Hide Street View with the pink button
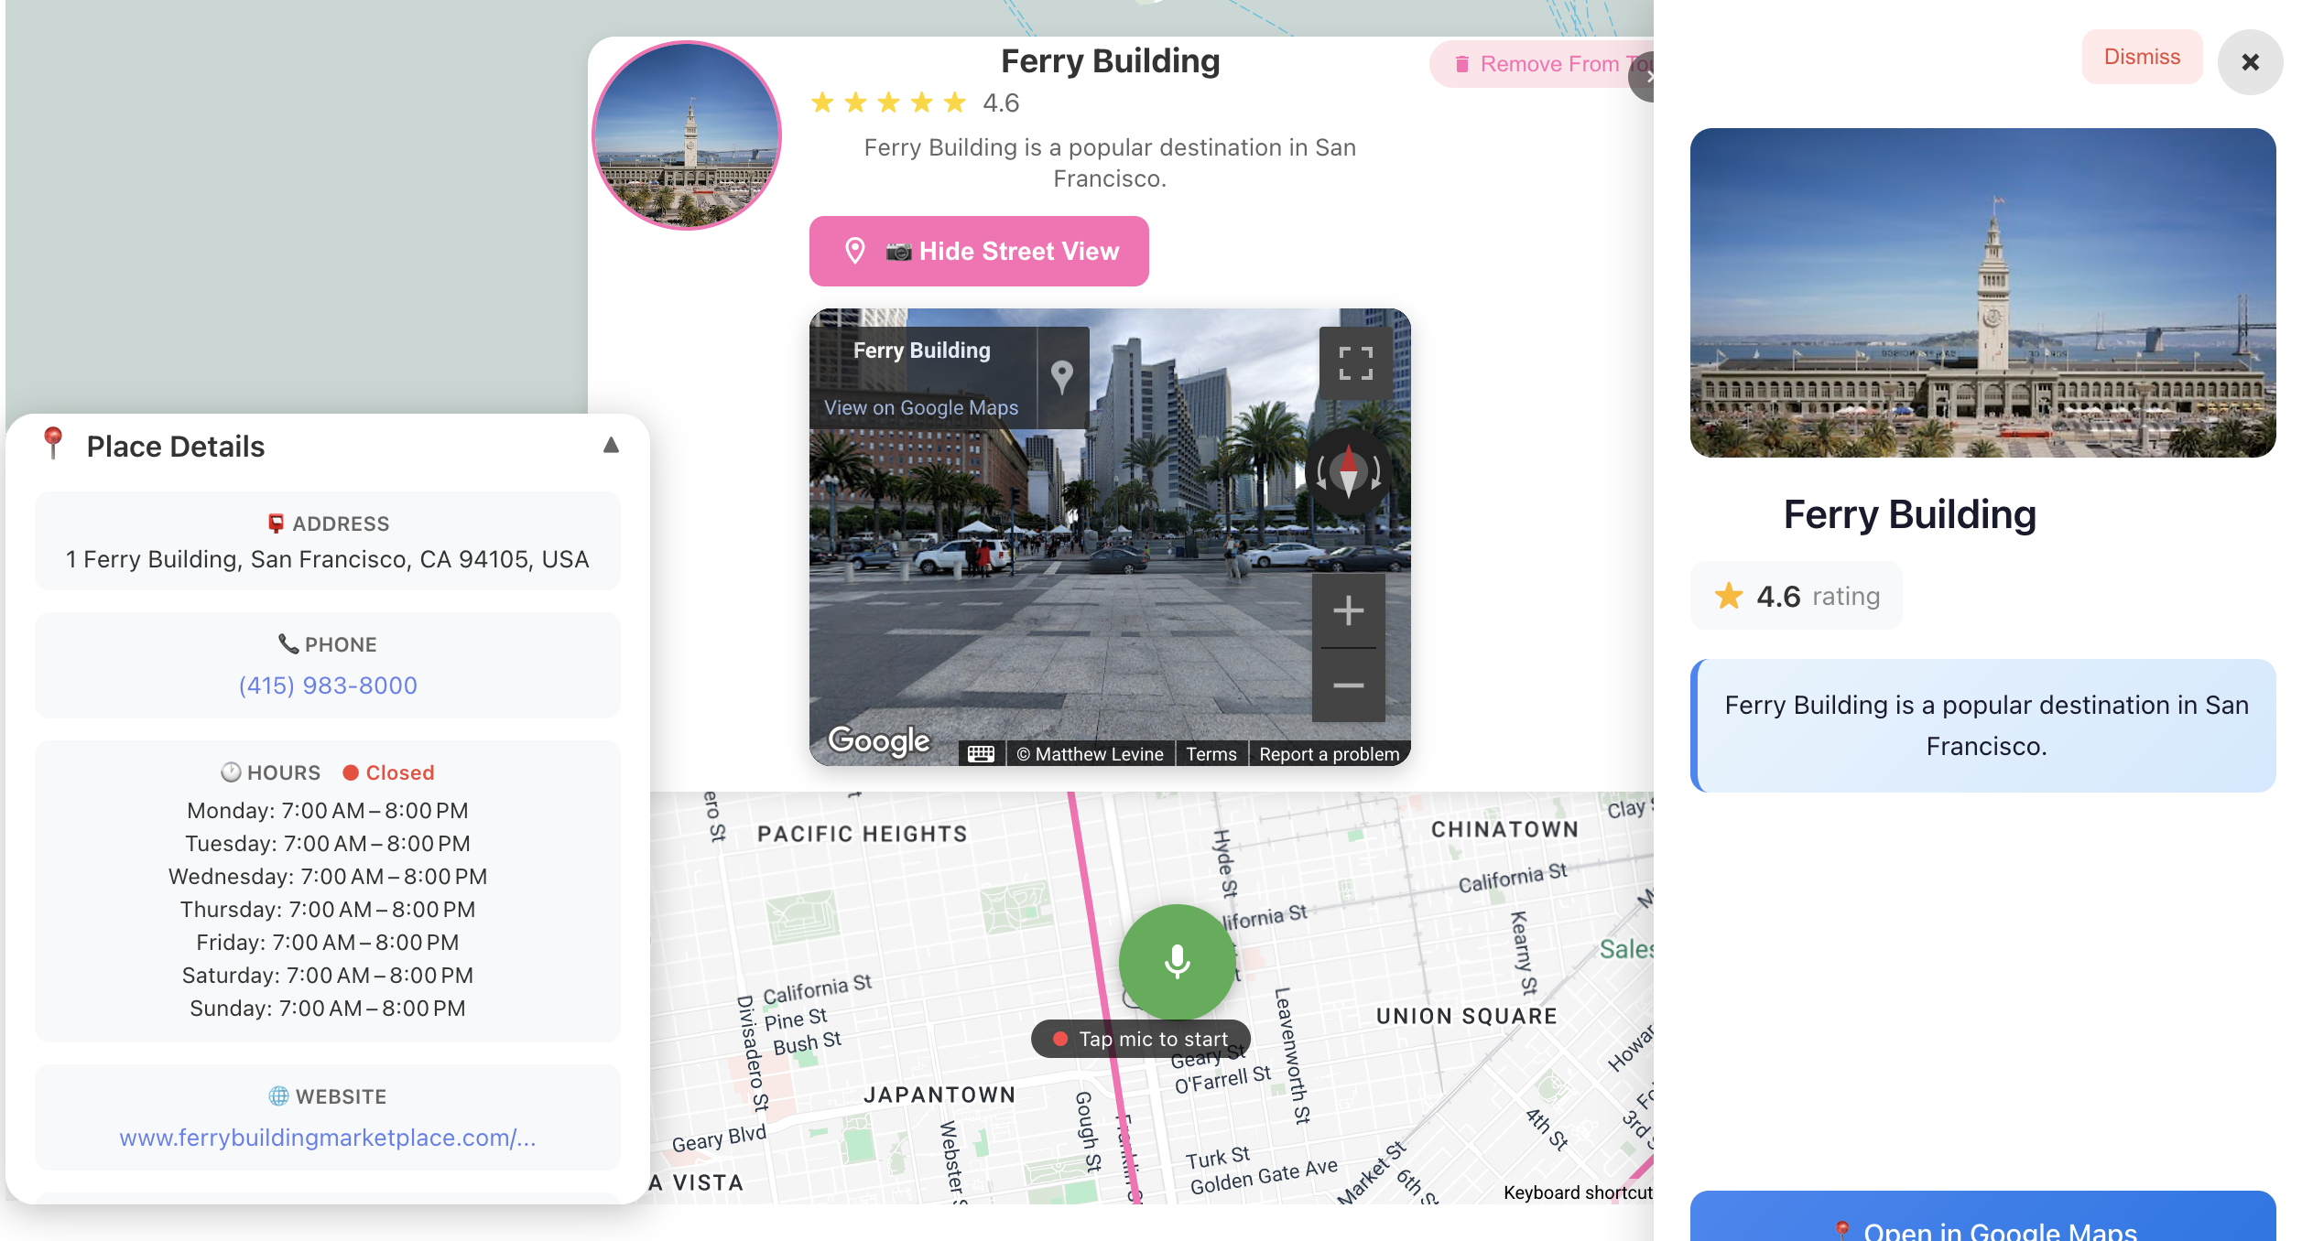Screen dimensions: 2313x1241 pos(978,252)
